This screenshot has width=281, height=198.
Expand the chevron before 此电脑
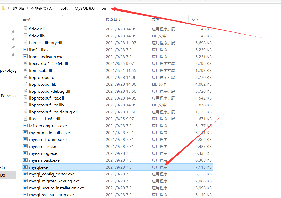click(9, 8)
